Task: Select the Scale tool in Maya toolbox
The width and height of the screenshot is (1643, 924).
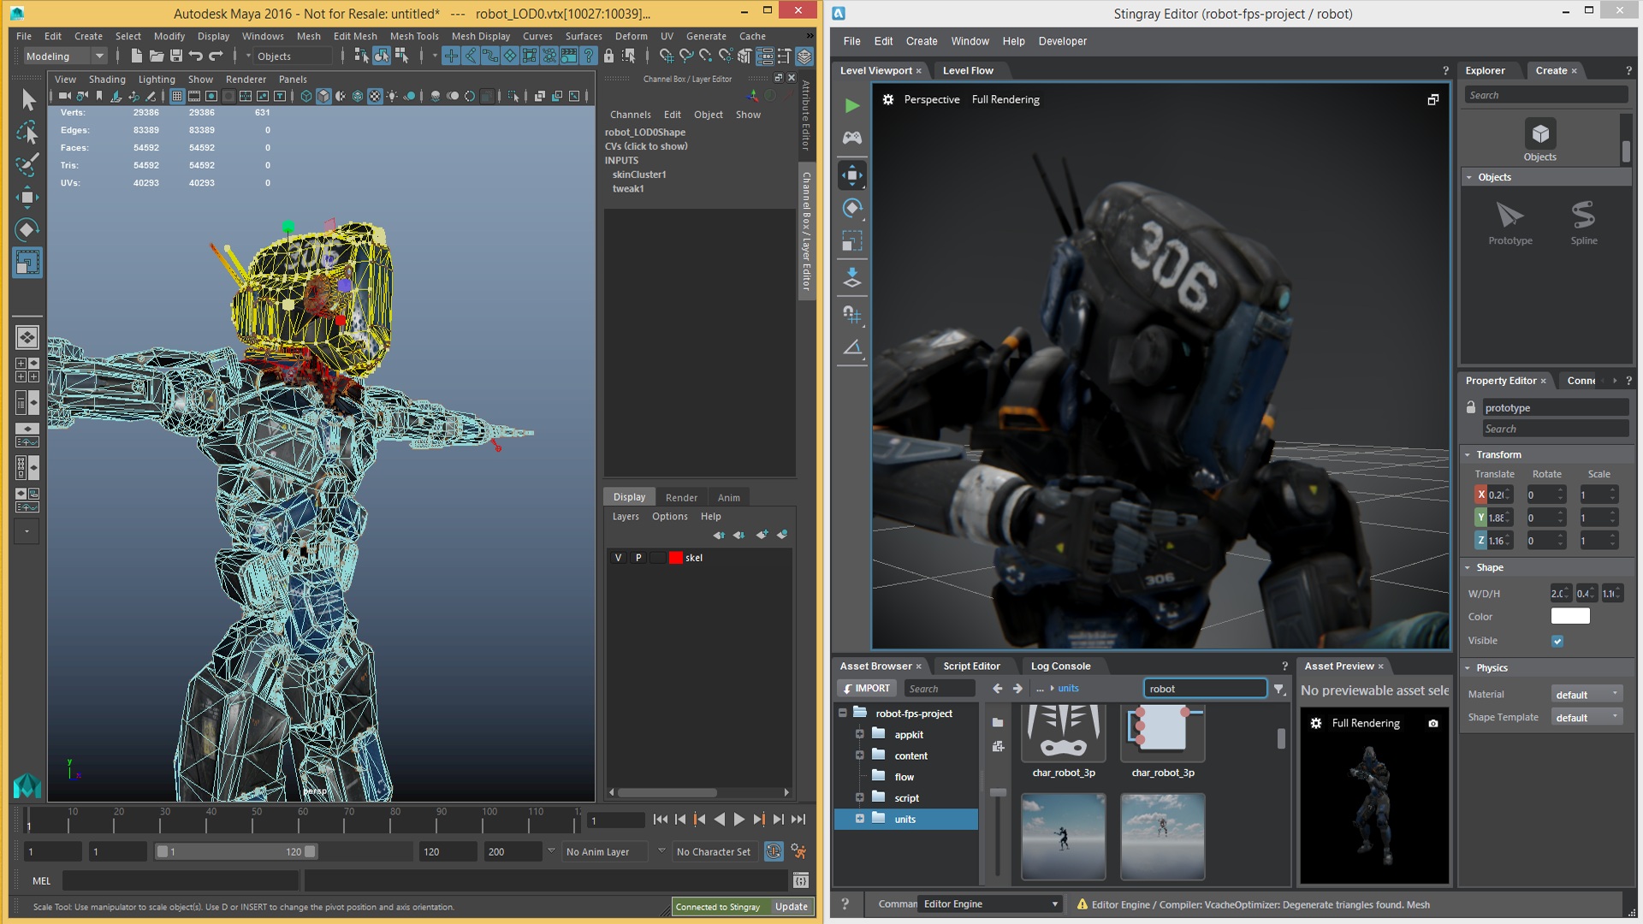Action: coord(27,262)
